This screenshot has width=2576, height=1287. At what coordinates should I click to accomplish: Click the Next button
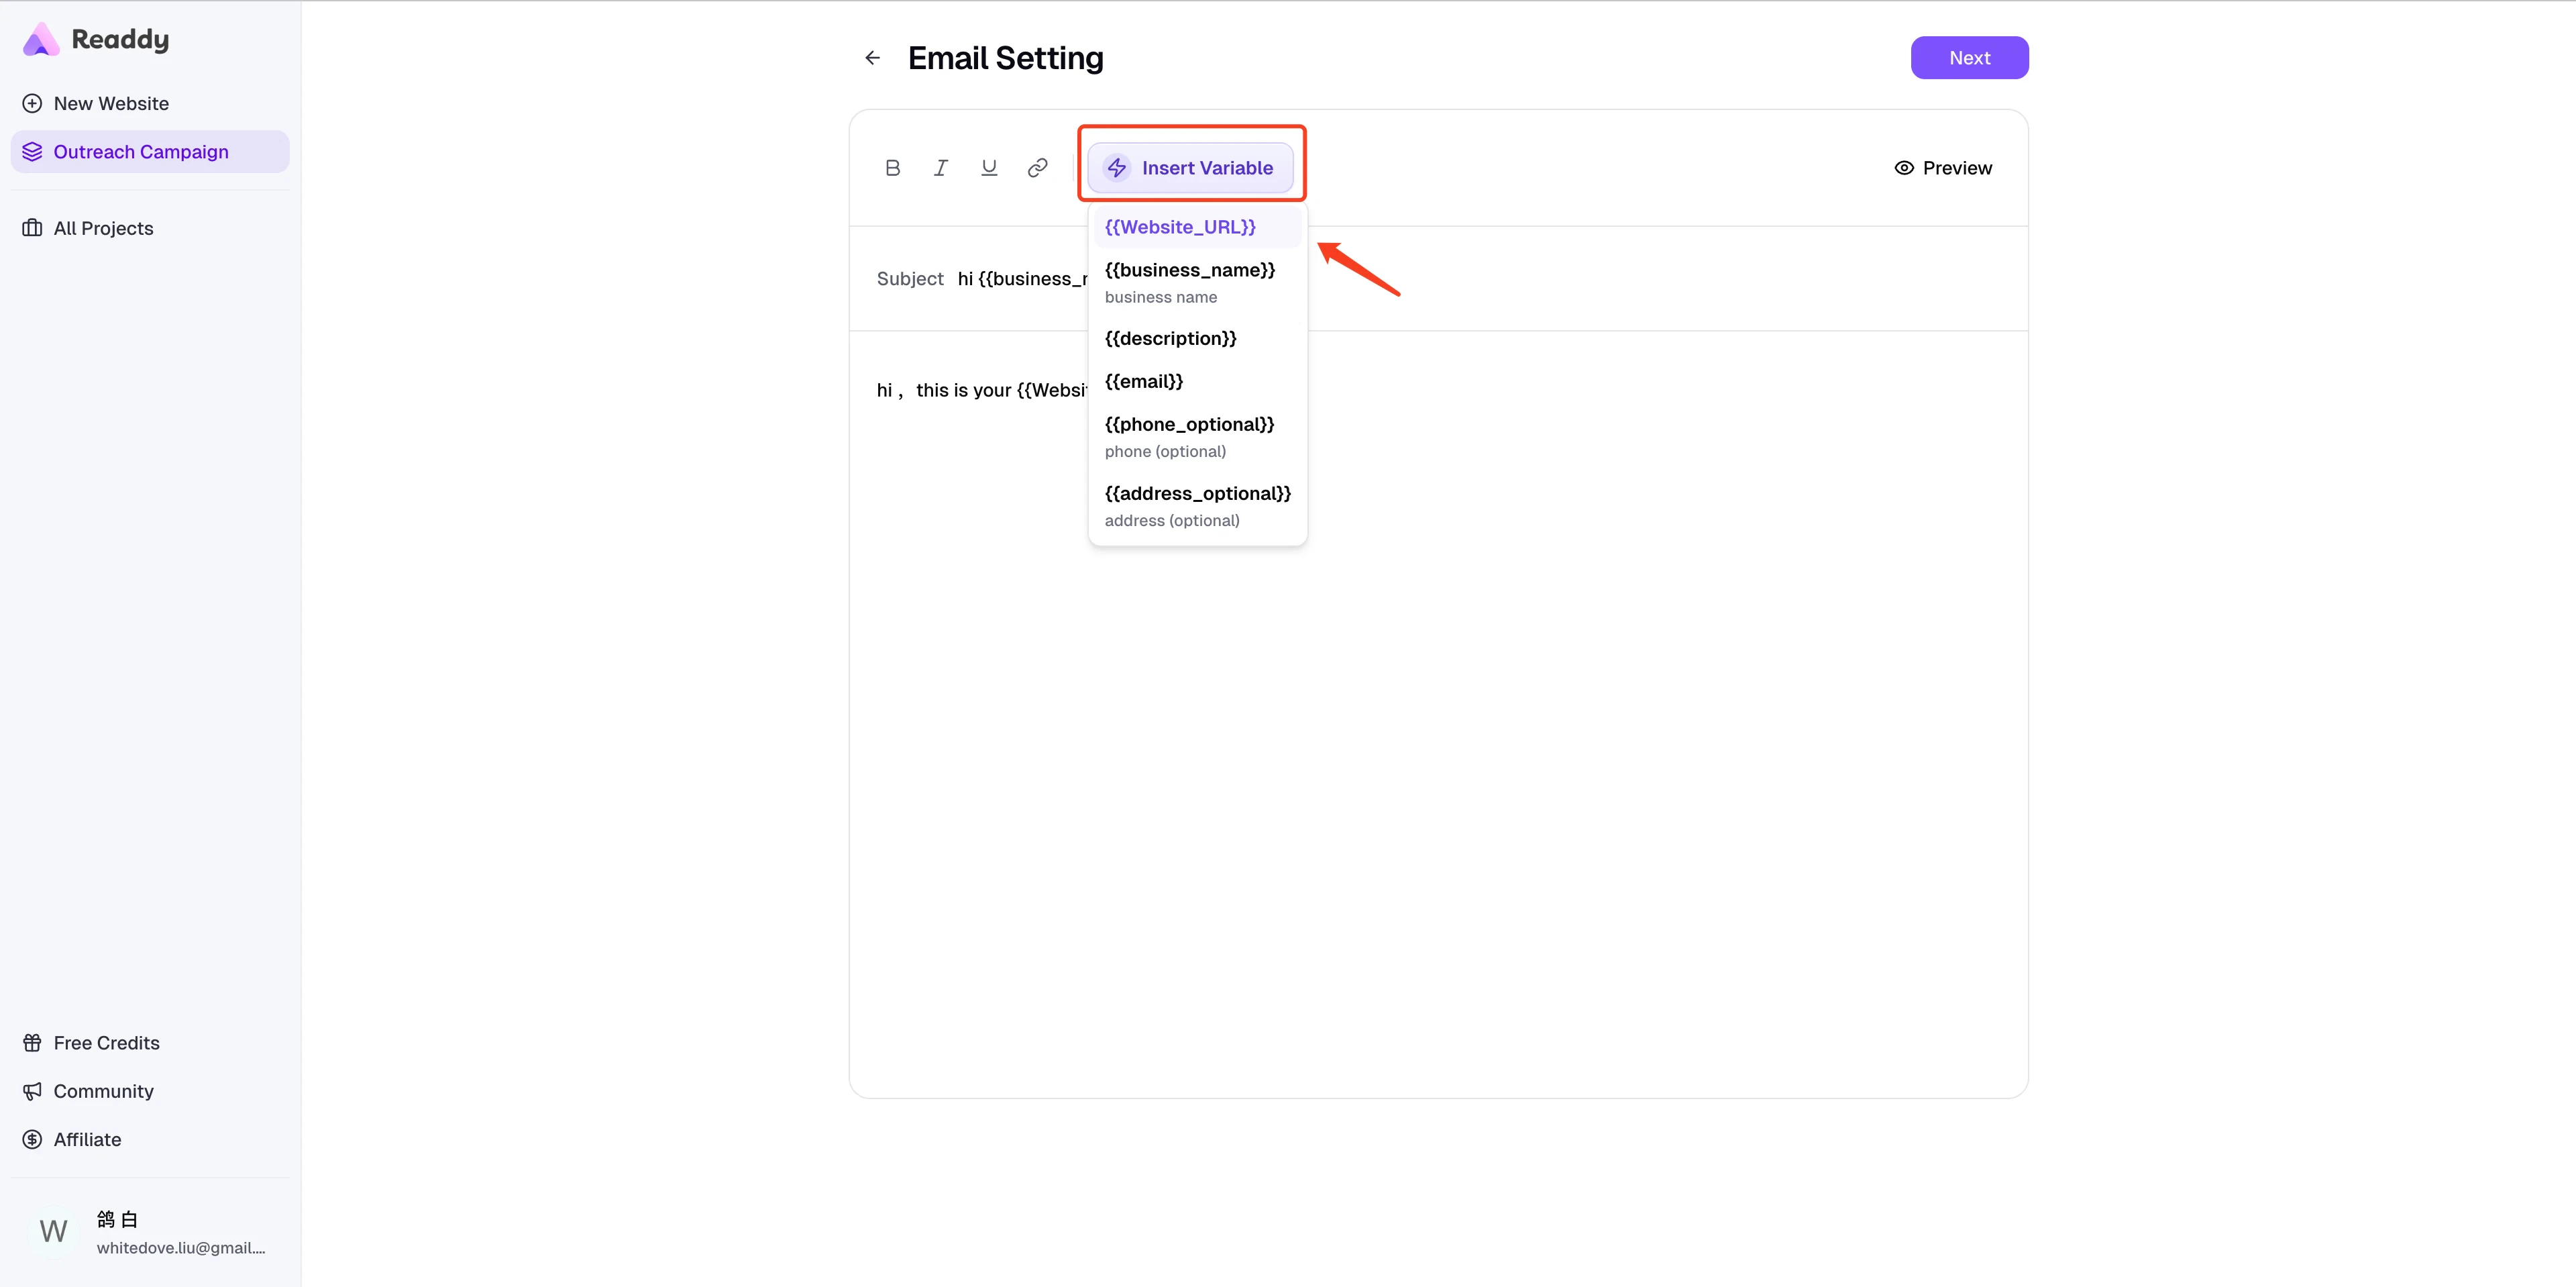coord(1969,57)
